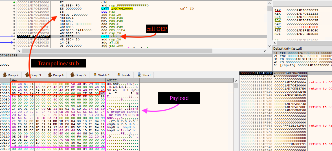Click breakpoint bullet for add eax,200 row
Image resolution: width=332 pixels, height=151 pixels.
14,45
